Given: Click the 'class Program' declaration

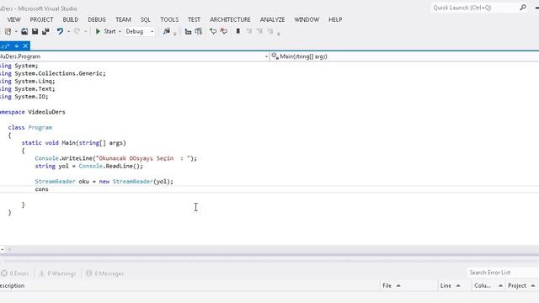Looking at the screenshot, I should pyautogui.click(x=30, y=127).
